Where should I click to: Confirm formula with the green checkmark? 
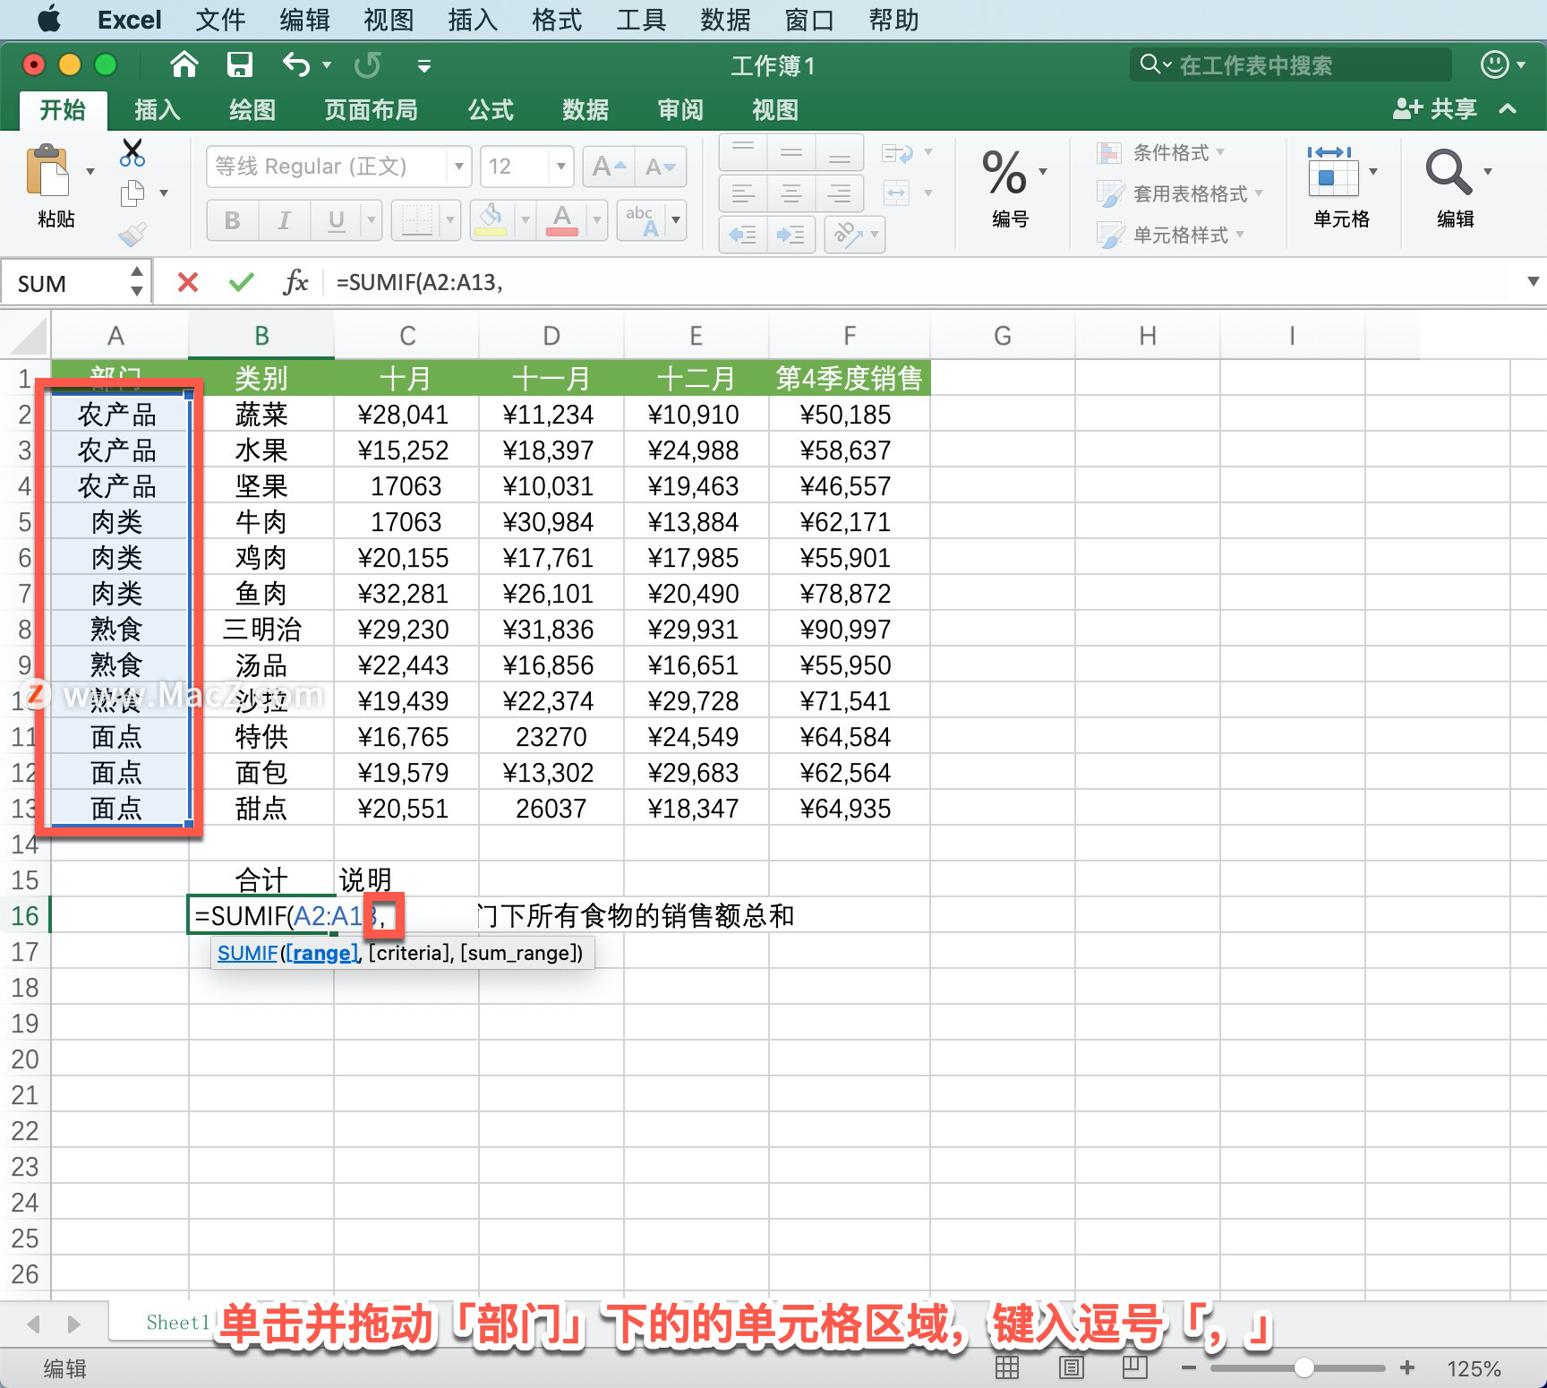point(241,283)
